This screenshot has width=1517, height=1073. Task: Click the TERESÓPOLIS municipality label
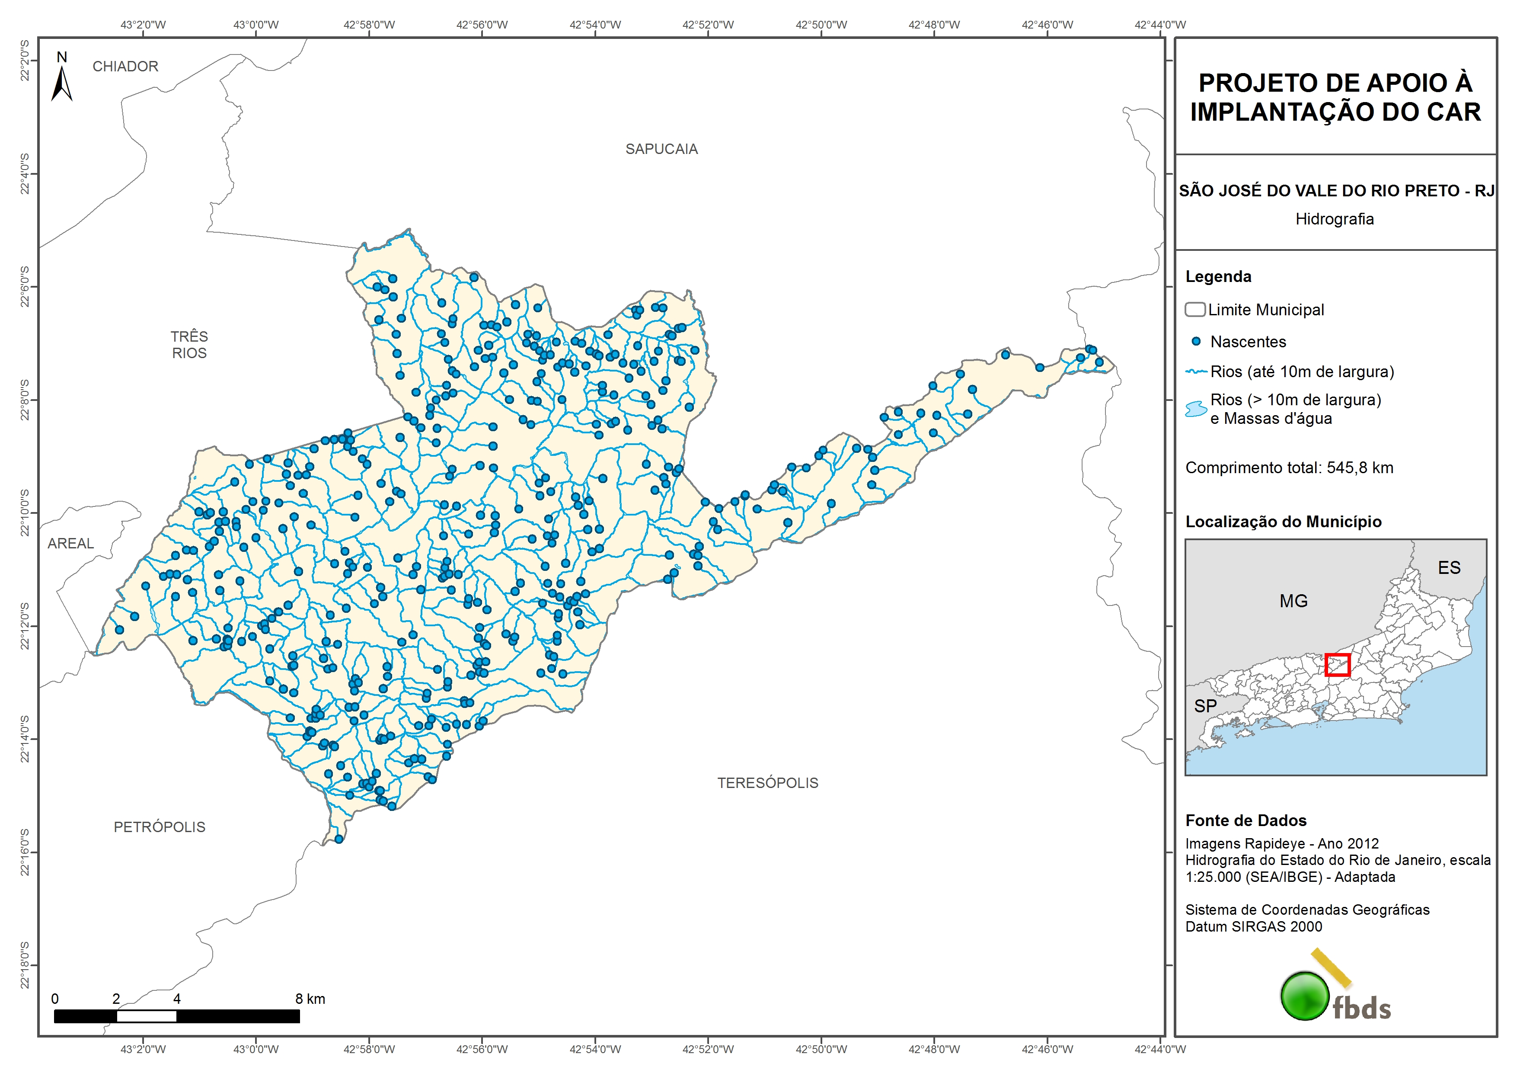coord(768,783)
